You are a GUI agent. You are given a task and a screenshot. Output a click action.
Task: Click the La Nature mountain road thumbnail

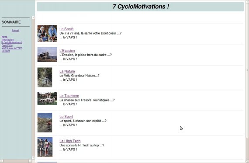tap(45, 77)
